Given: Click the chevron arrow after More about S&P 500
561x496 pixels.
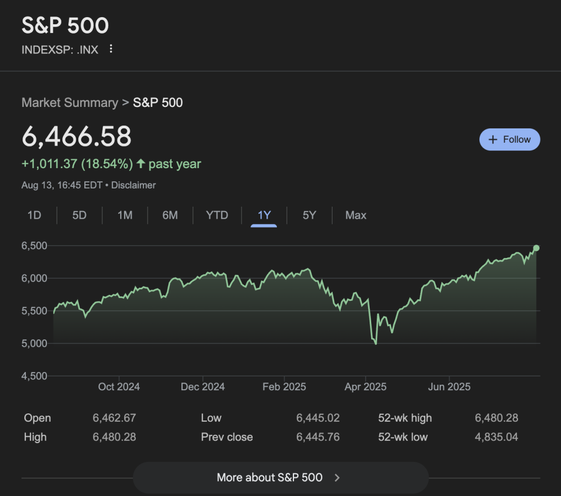Looking at the screenshot, I should click(336, 477).
